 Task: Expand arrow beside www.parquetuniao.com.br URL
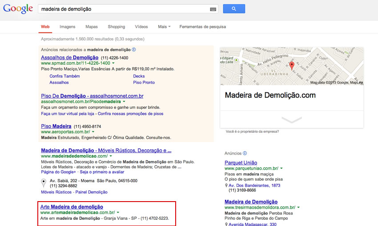click(281, 169)
